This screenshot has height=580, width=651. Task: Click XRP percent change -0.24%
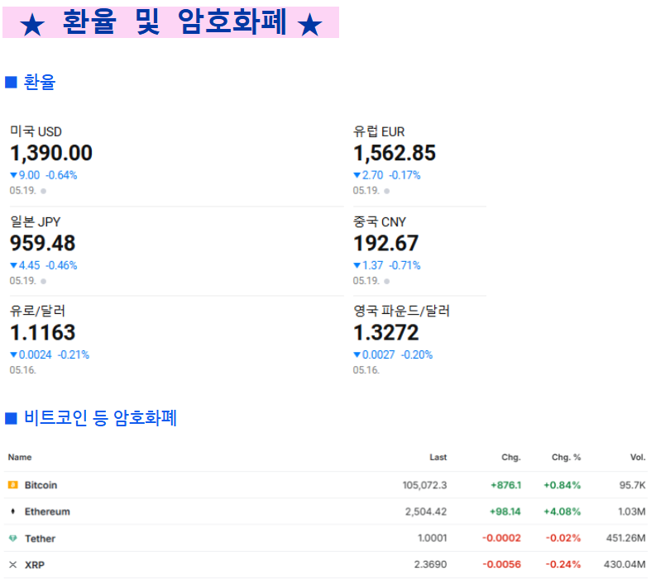563,564
